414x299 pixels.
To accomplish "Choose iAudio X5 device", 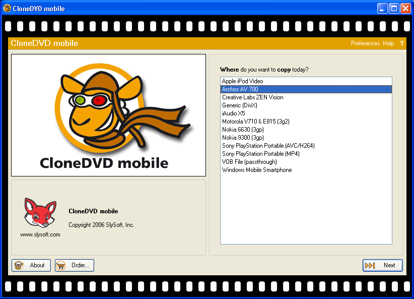I will [306, 113].
